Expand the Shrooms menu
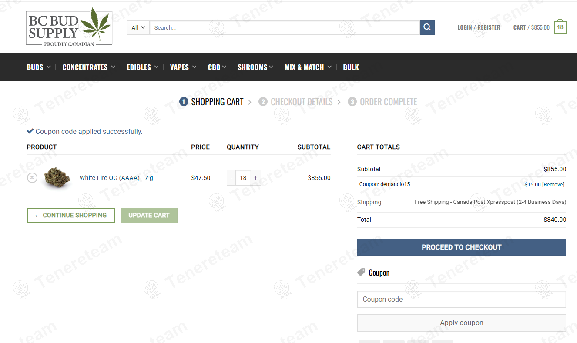Screen dimensions: 577x343 click(x=255, y=67)
